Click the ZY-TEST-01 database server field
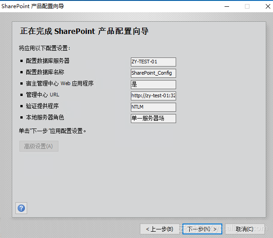This screenshot has height=238, width=273. 153,62
